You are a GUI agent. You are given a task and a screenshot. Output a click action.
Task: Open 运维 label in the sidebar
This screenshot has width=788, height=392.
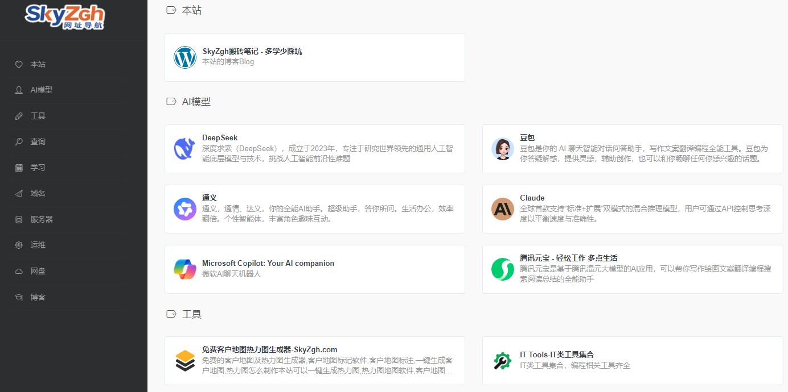tap(38, 245)
